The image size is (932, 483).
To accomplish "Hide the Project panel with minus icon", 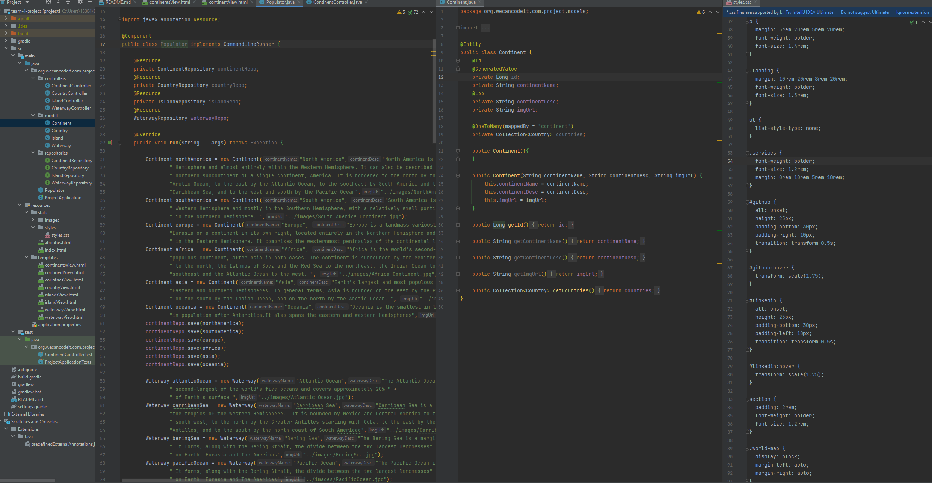I will tap(90, 2).
